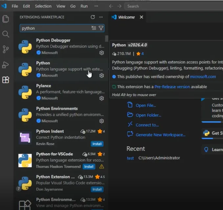Open the Source Control view
Image resolution: width=223 pixels, height=210 pixels.
(6, 49)
